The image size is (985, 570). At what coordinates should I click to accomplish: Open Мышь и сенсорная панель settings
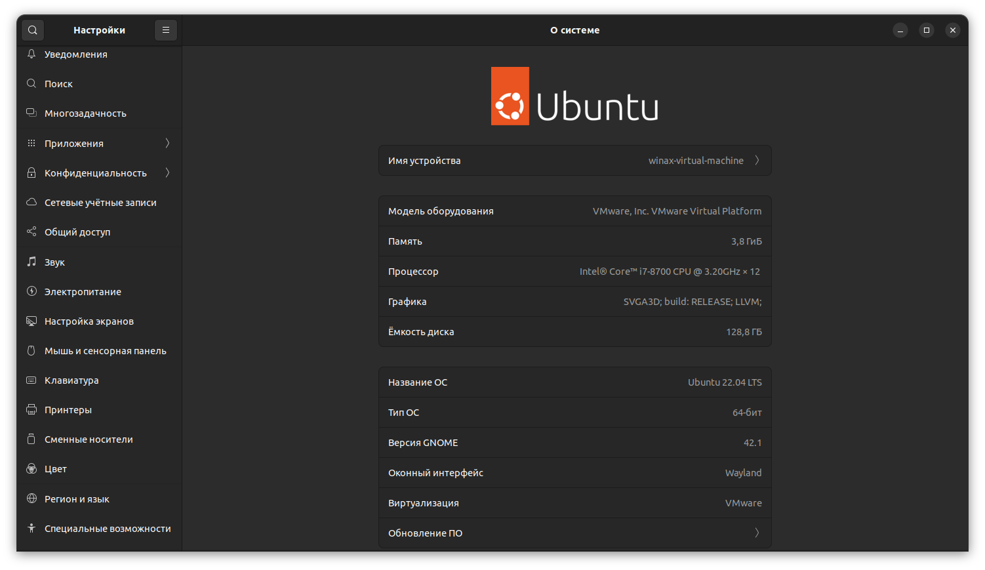tap(99, 350)
